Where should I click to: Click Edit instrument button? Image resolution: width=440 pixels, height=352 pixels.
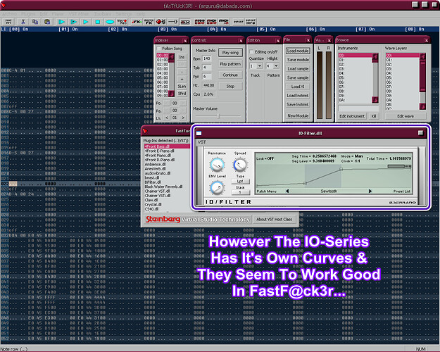352,116
